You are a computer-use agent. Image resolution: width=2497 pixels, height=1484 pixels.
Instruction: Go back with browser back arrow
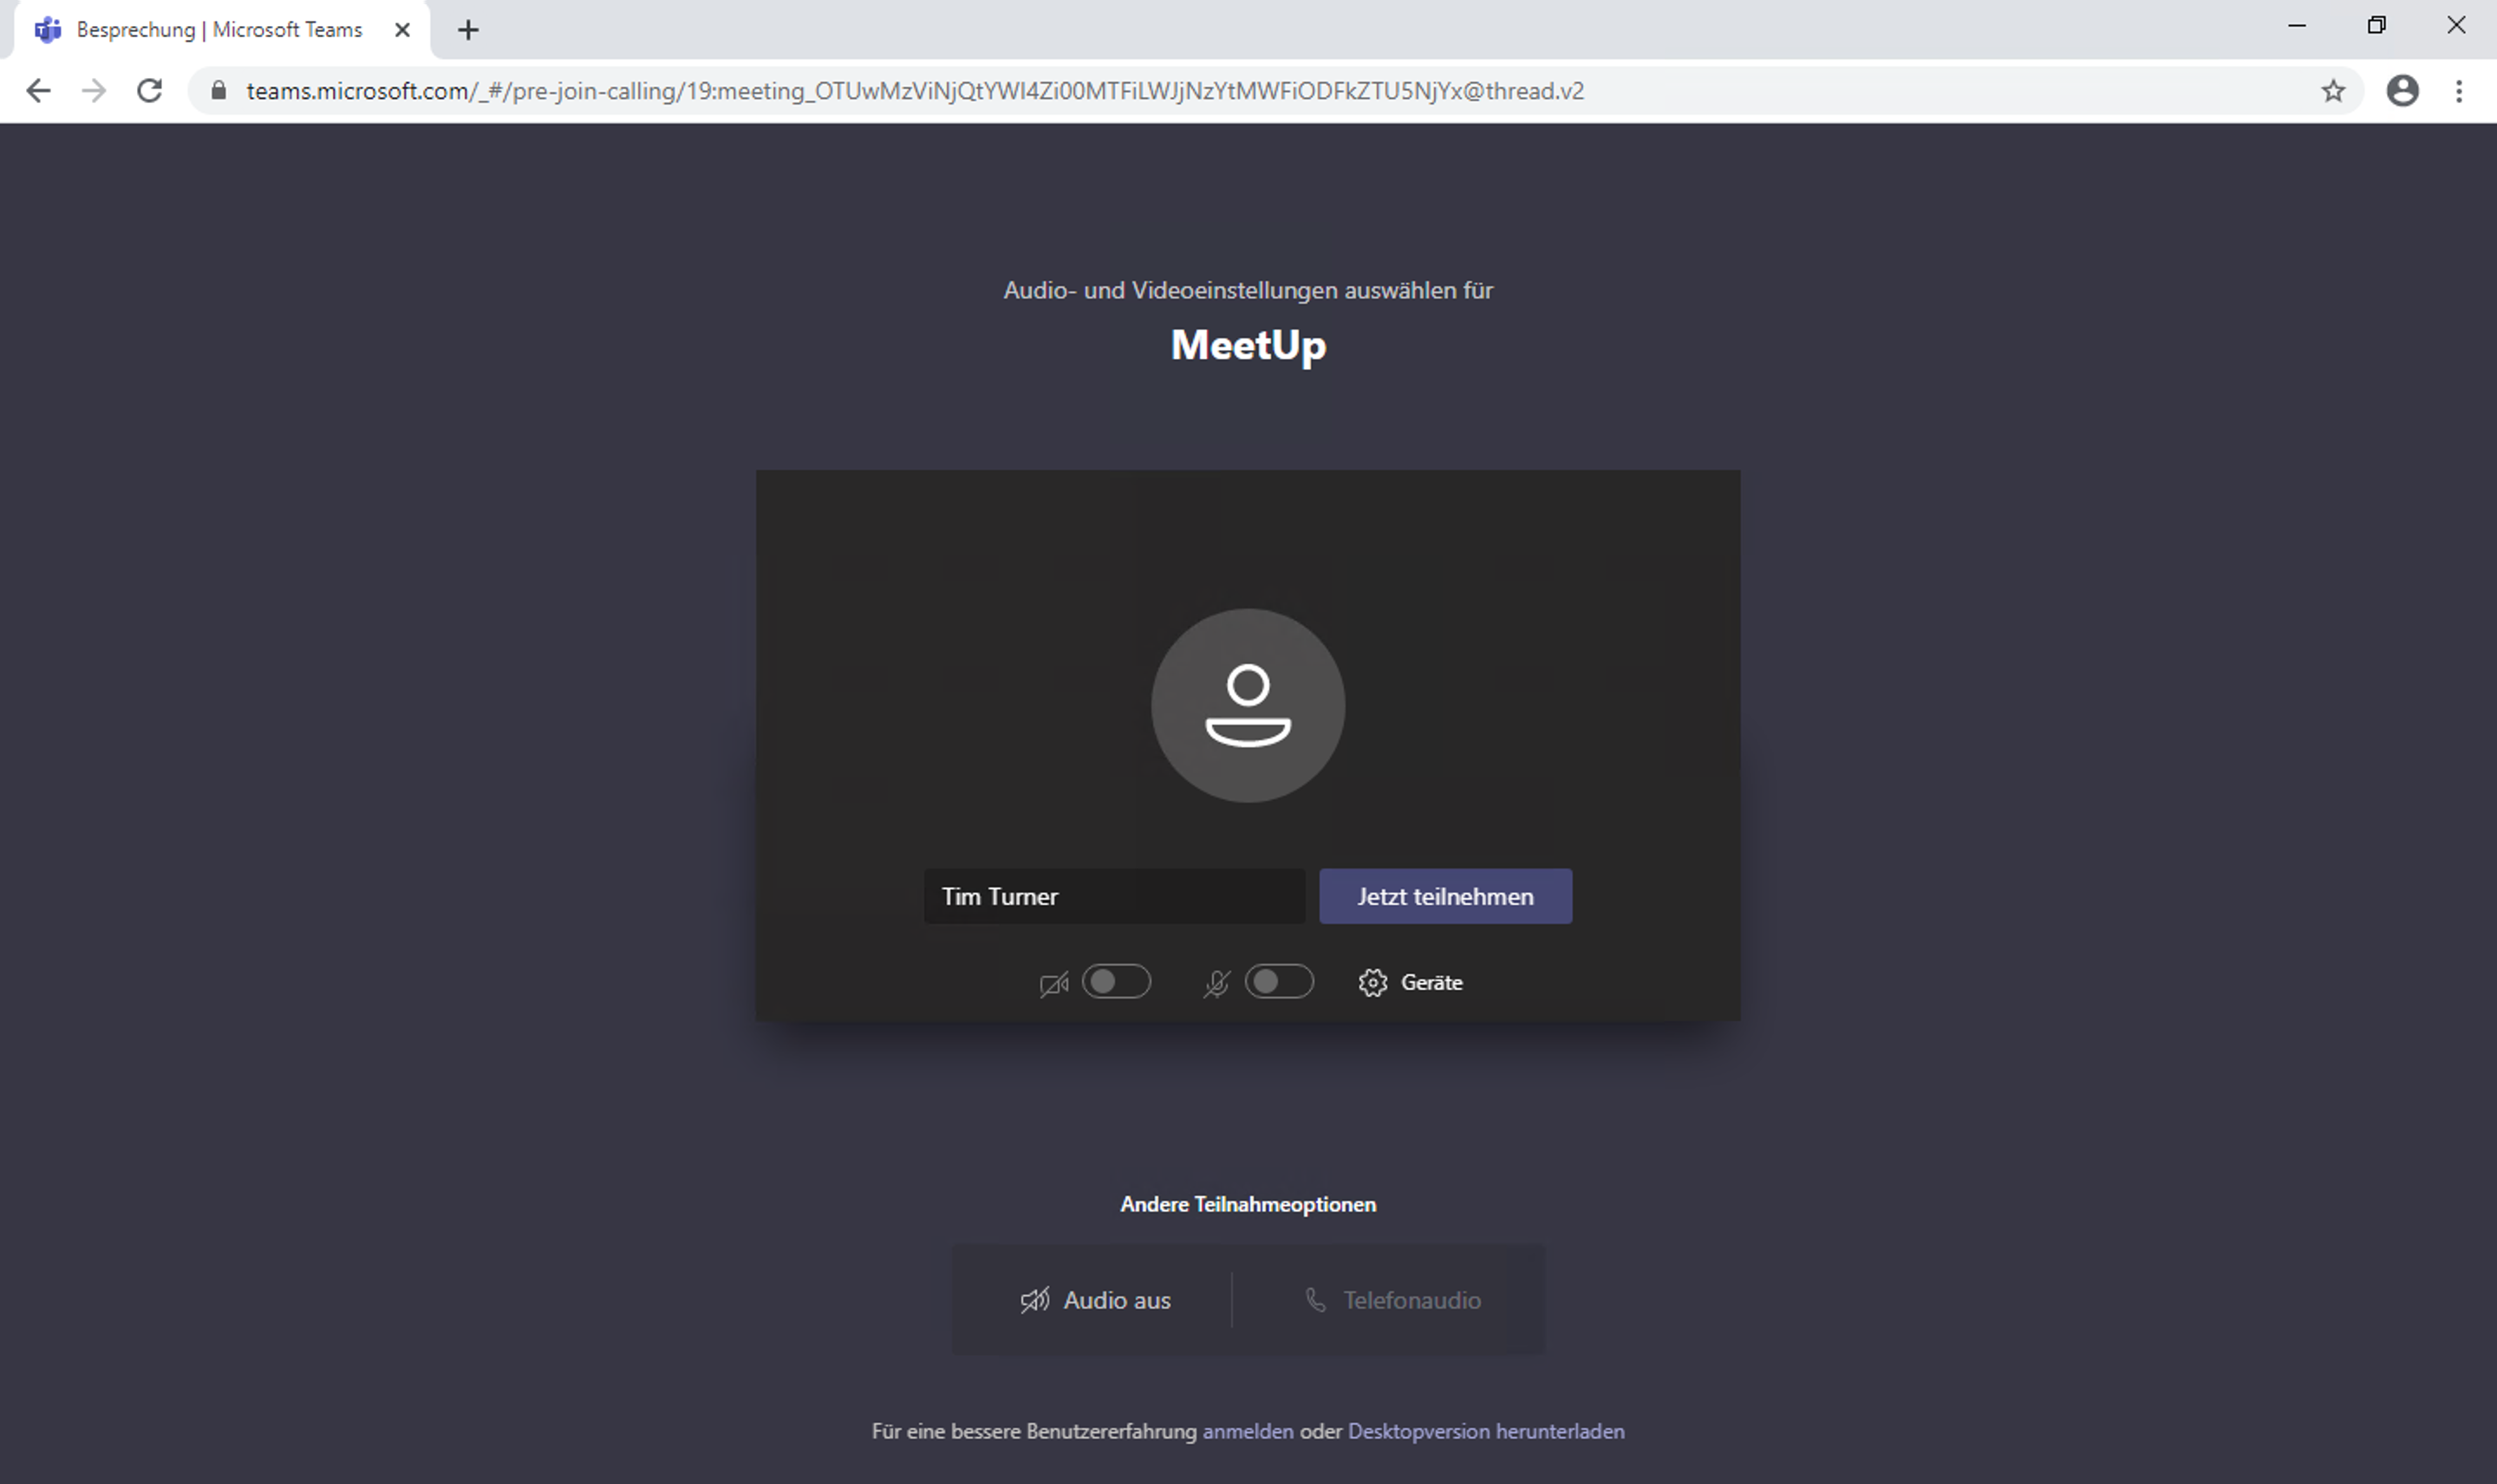(38, 91)
